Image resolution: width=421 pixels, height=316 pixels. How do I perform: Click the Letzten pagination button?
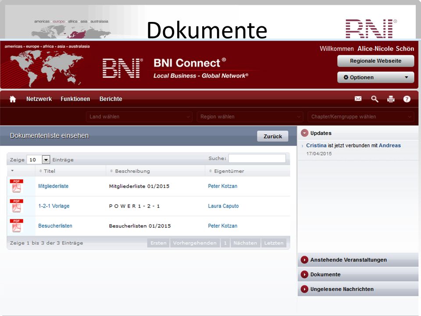[x=274, y=243]
